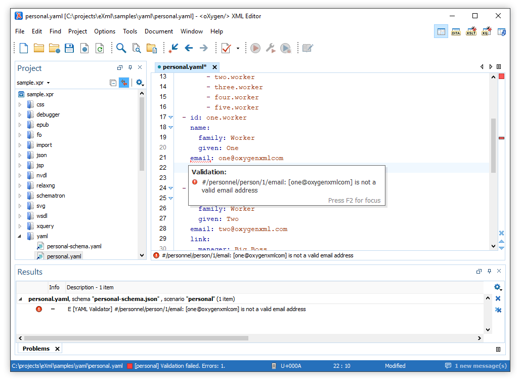Click Collapse All in the Project panel
Screen dimensions: 521x380
pyautogui.click(x=113, y=83)
